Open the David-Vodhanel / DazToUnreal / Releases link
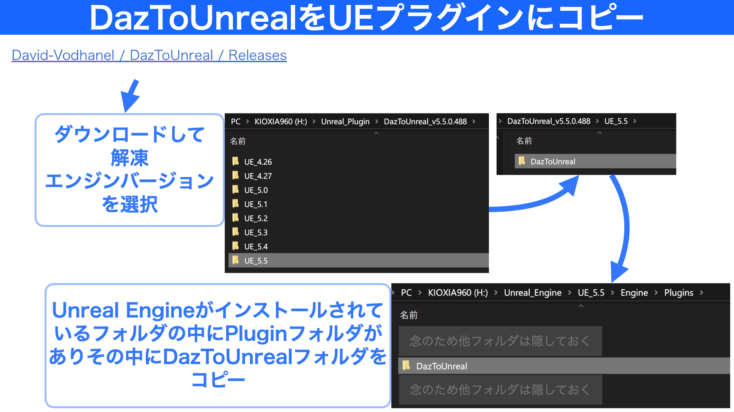The height and width of the screenshot is (412, 734). click(x=149, y=55)
